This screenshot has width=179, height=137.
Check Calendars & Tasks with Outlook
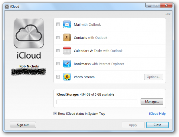coord(58,51)
